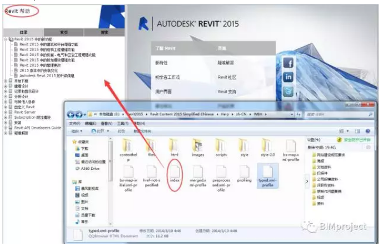
Task: Select the bs-map.xml-profile file
Action: click(x=291, y=150)
